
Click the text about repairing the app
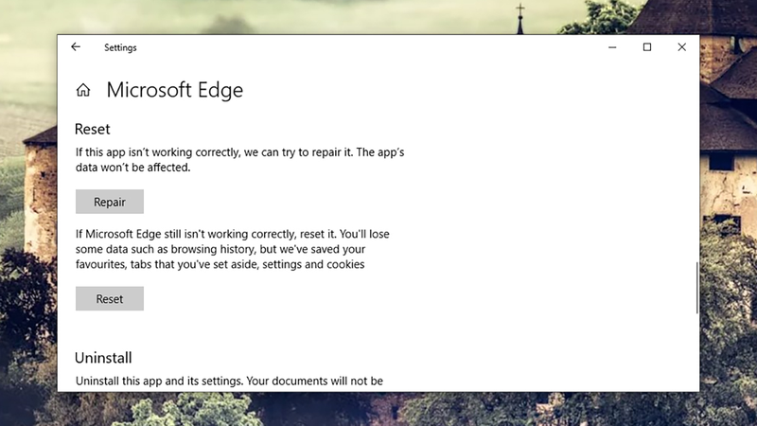coord(240,159)
